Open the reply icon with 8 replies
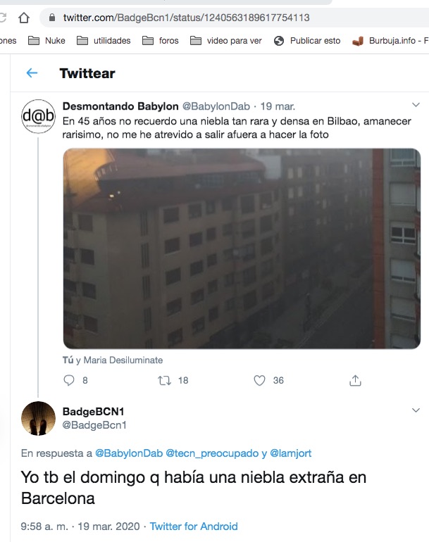The image size is (429, 542). (69, 380)
